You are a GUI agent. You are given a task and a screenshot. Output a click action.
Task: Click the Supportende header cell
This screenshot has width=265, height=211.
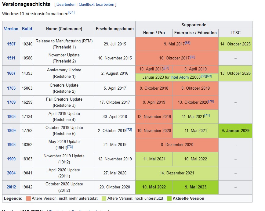click(x=194, y=25)
